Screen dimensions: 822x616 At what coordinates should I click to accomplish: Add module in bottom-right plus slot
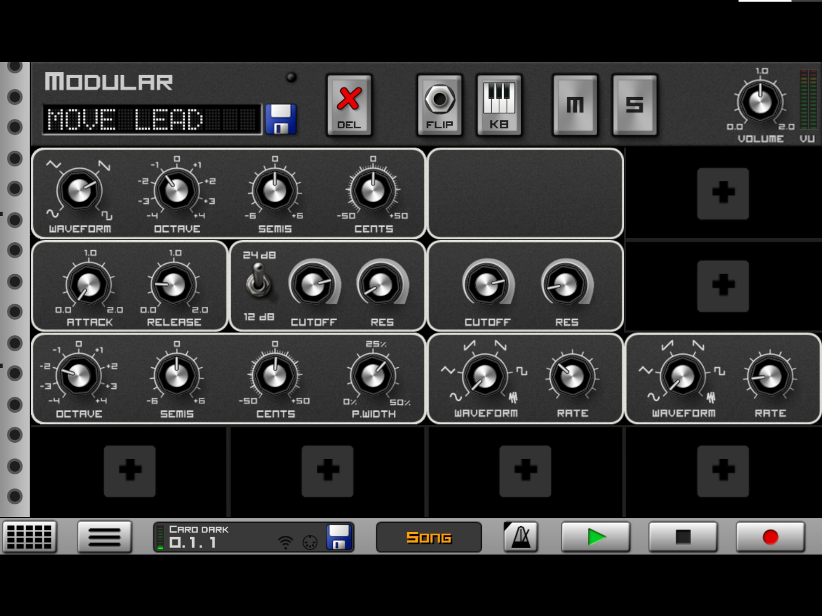click(x=723, y=471)
